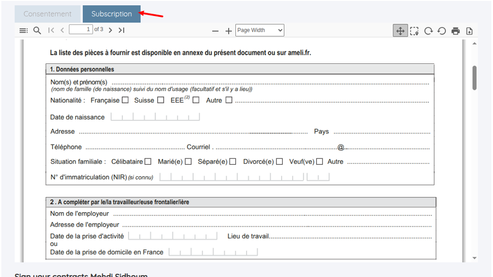Click the Date de naissance digit boxes

156,117
